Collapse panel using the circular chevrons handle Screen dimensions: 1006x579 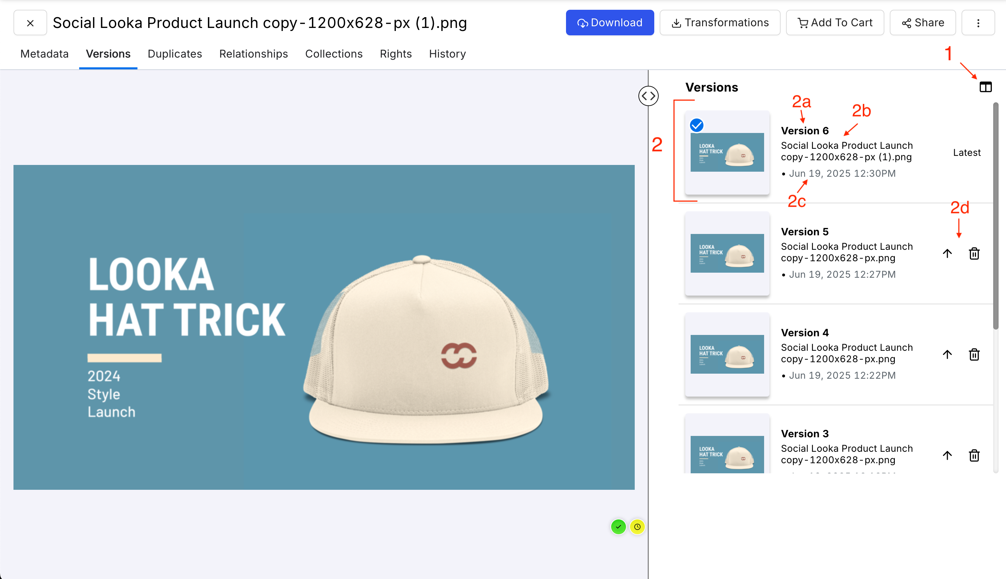648,96
